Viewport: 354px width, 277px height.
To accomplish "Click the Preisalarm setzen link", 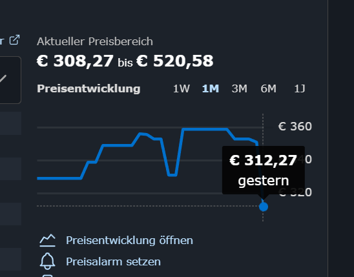I will (x=113, y=262).
